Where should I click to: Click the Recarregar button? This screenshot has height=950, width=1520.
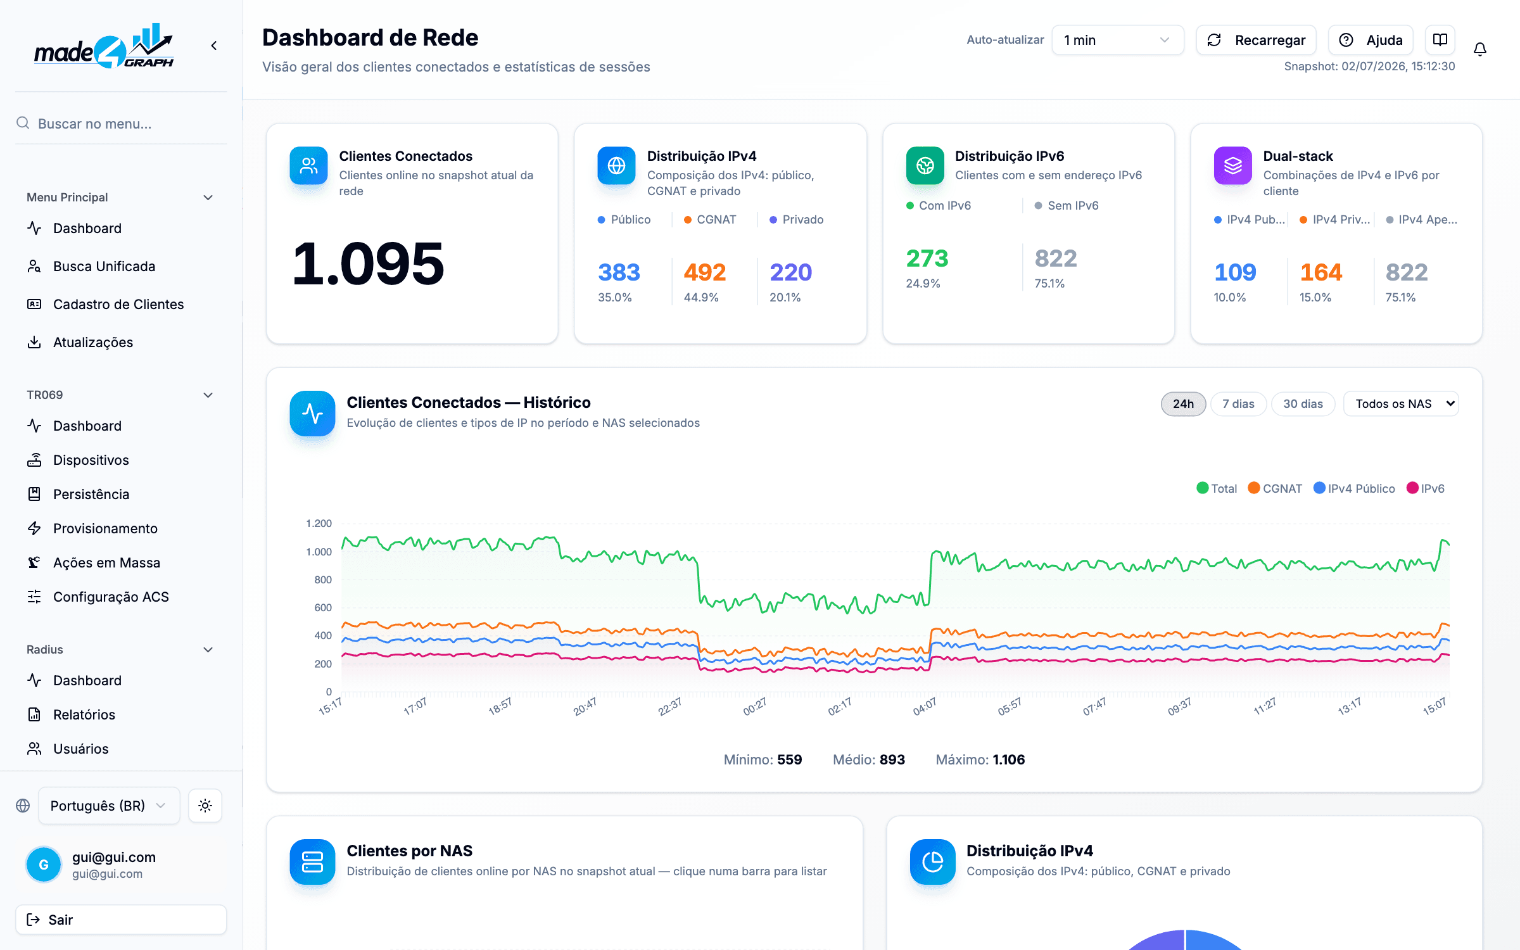click(1257, 40)
